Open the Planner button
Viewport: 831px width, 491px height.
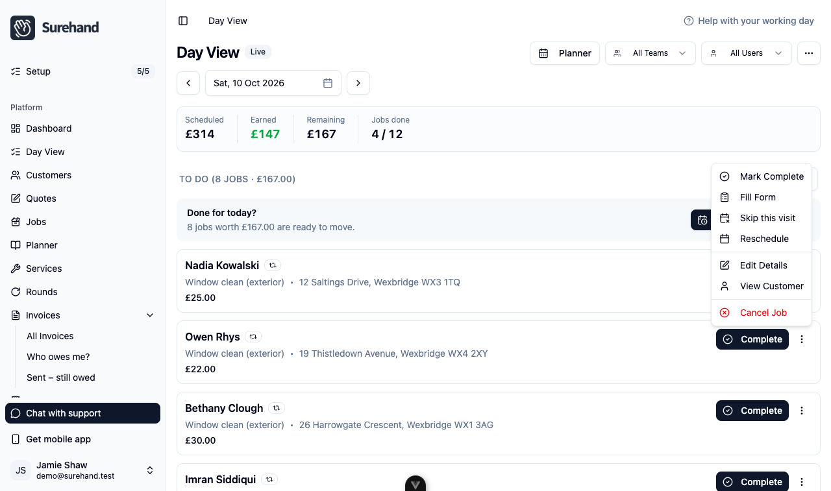565,53
